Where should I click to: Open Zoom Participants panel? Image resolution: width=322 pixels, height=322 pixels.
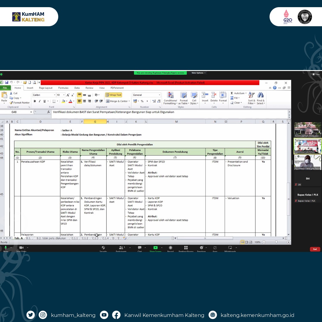pos(121,248)
